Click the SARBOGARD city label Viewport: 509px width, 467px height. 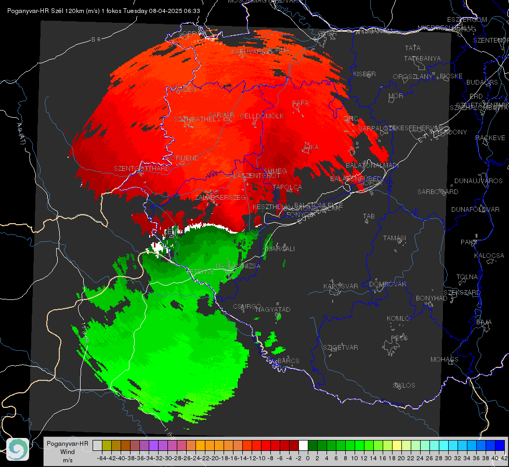click(x=438, y=192)
